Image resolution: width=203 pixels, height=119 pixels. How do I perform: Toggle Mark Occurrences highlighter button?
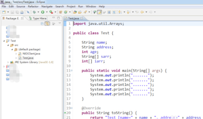[99, 12]
